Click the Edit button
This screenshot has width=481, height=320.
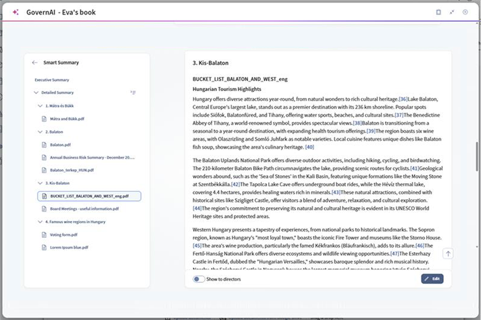432,279
